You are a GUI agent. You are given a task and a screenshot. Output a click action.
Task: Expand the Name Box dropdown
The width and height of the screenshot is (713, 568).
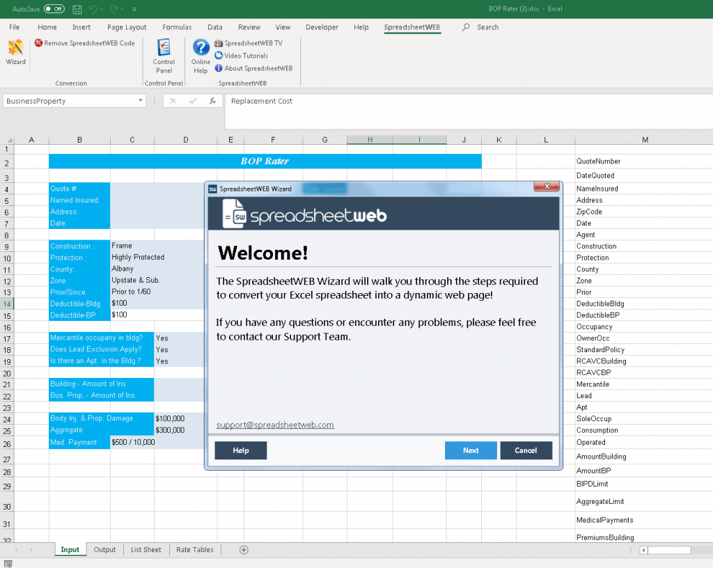point(141,100)
